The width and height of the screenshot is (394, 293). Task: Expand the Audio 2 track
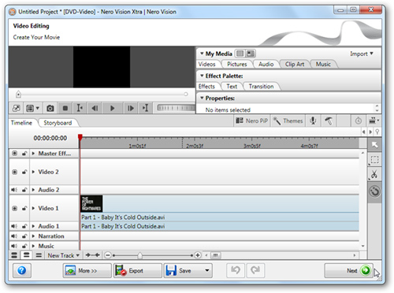33,190
